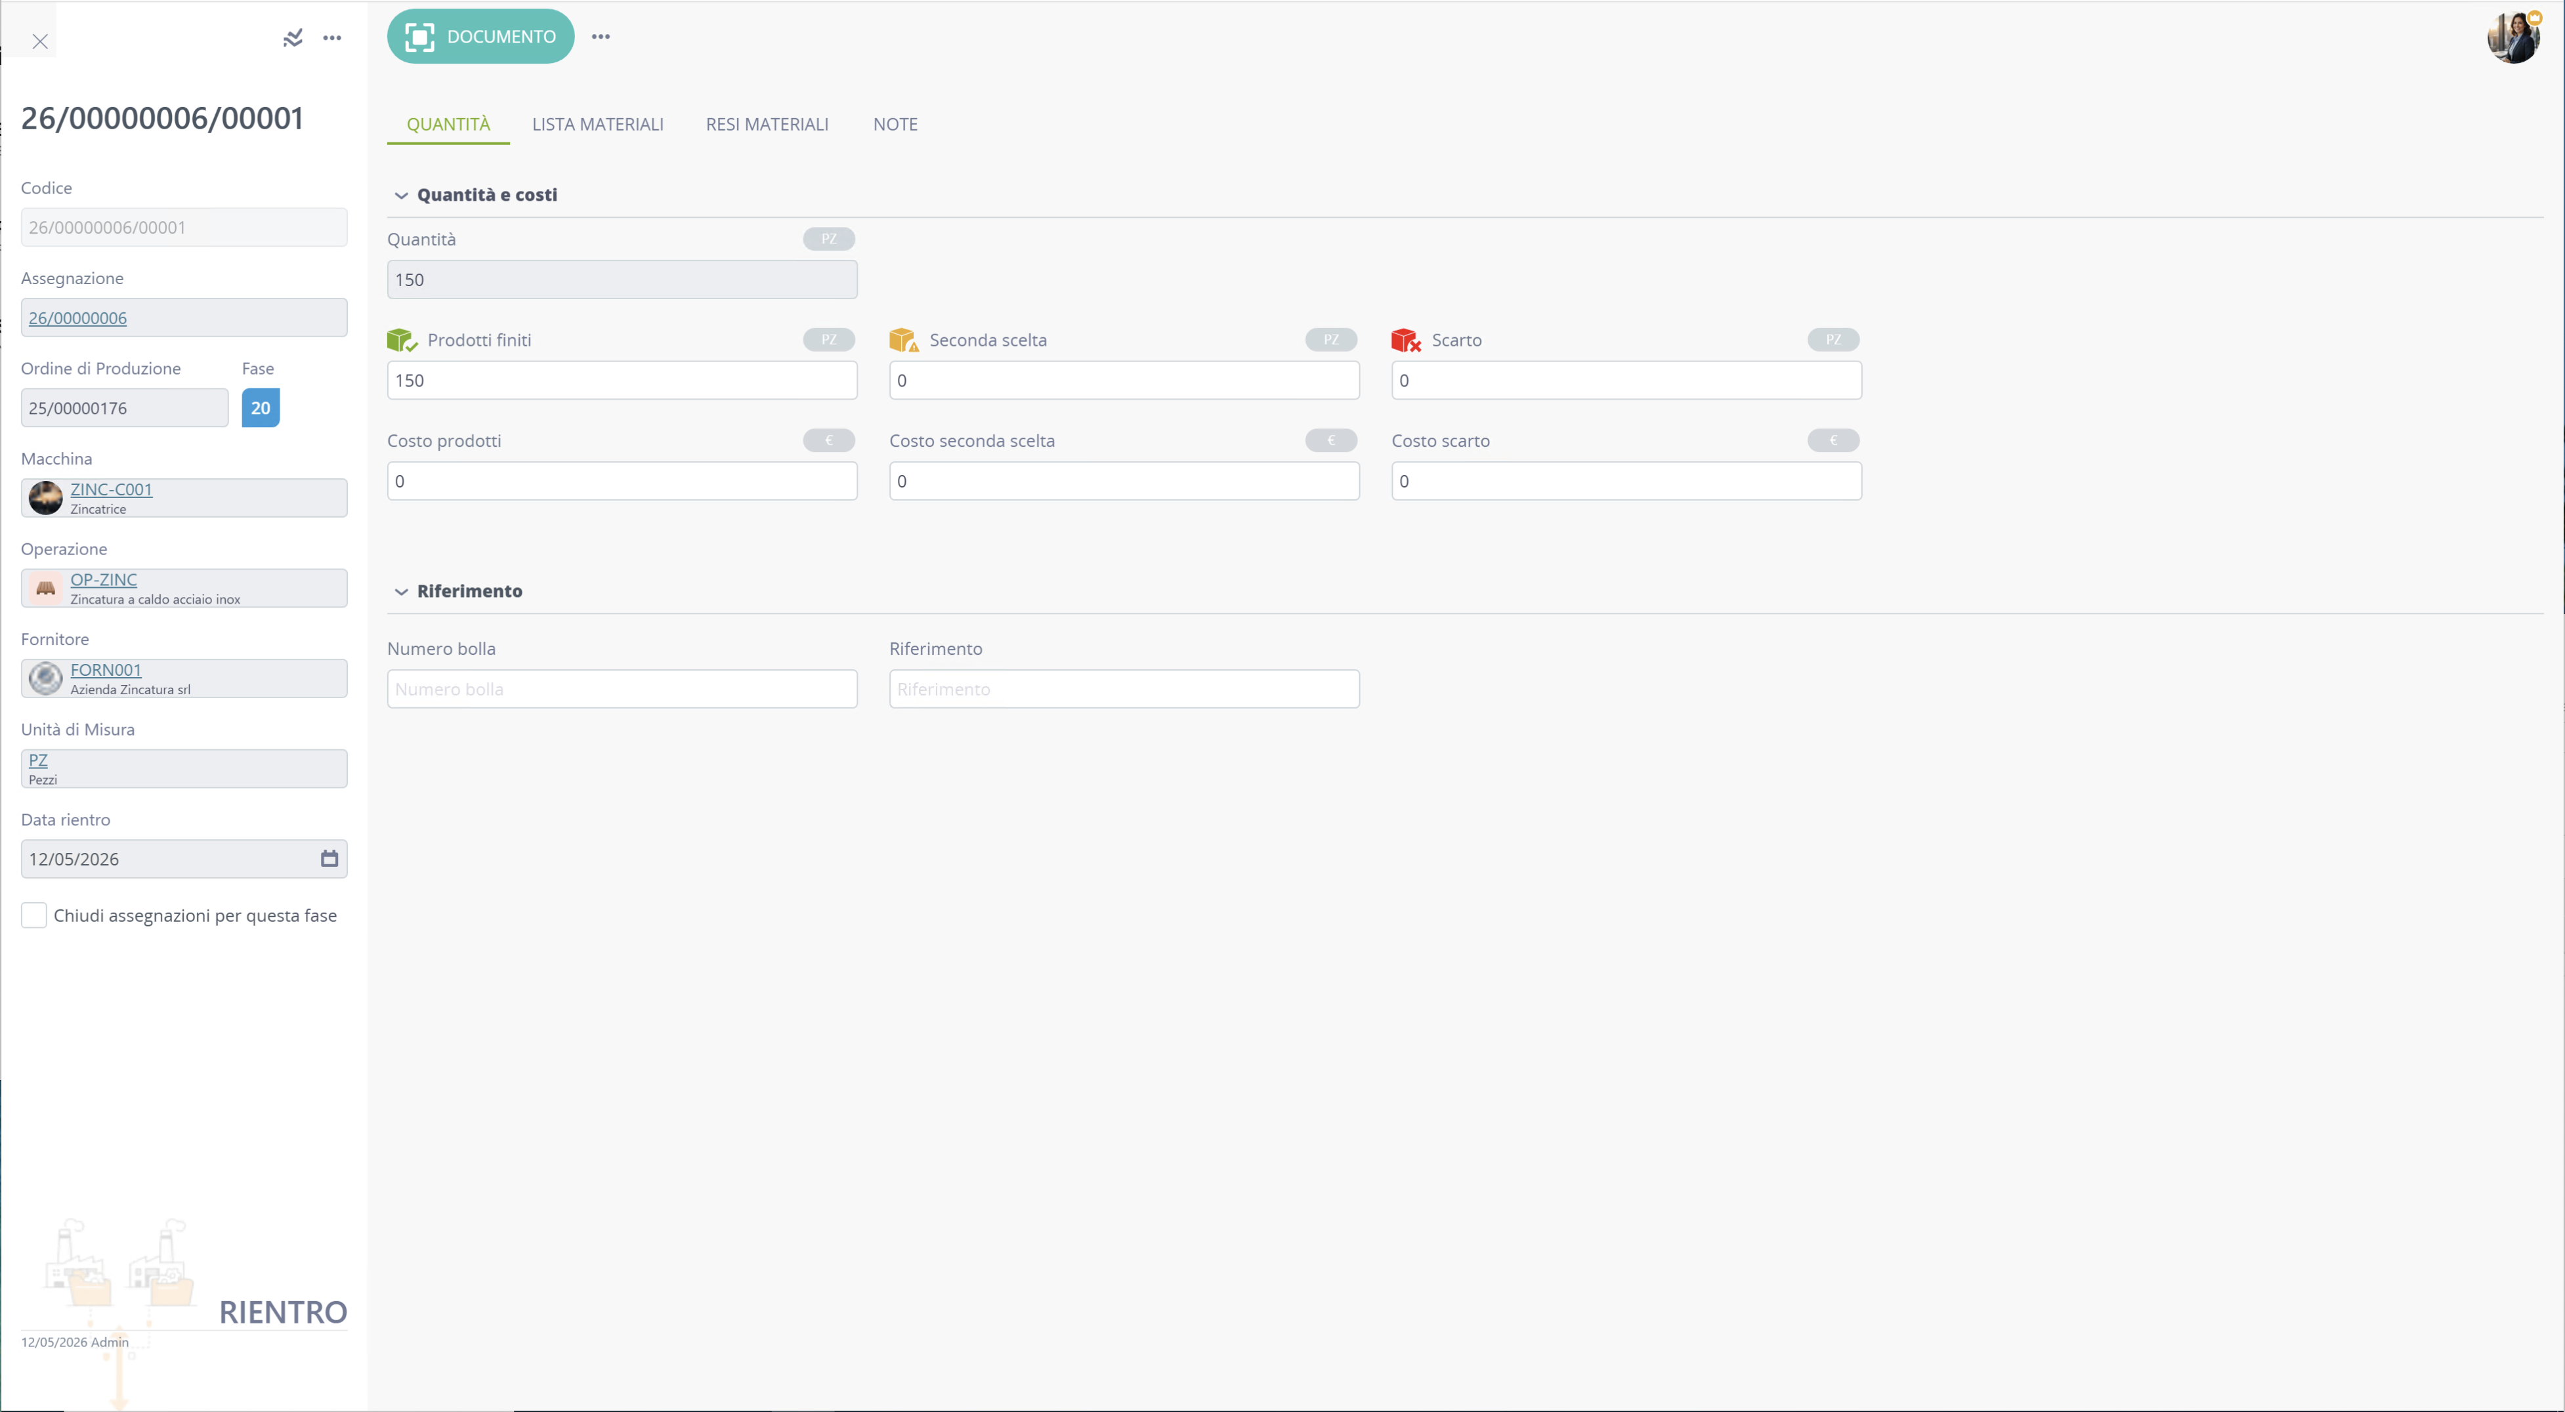Click the Numero bolla input field
This screenshot has width=2565, height=1412.
tap(622, 688)
